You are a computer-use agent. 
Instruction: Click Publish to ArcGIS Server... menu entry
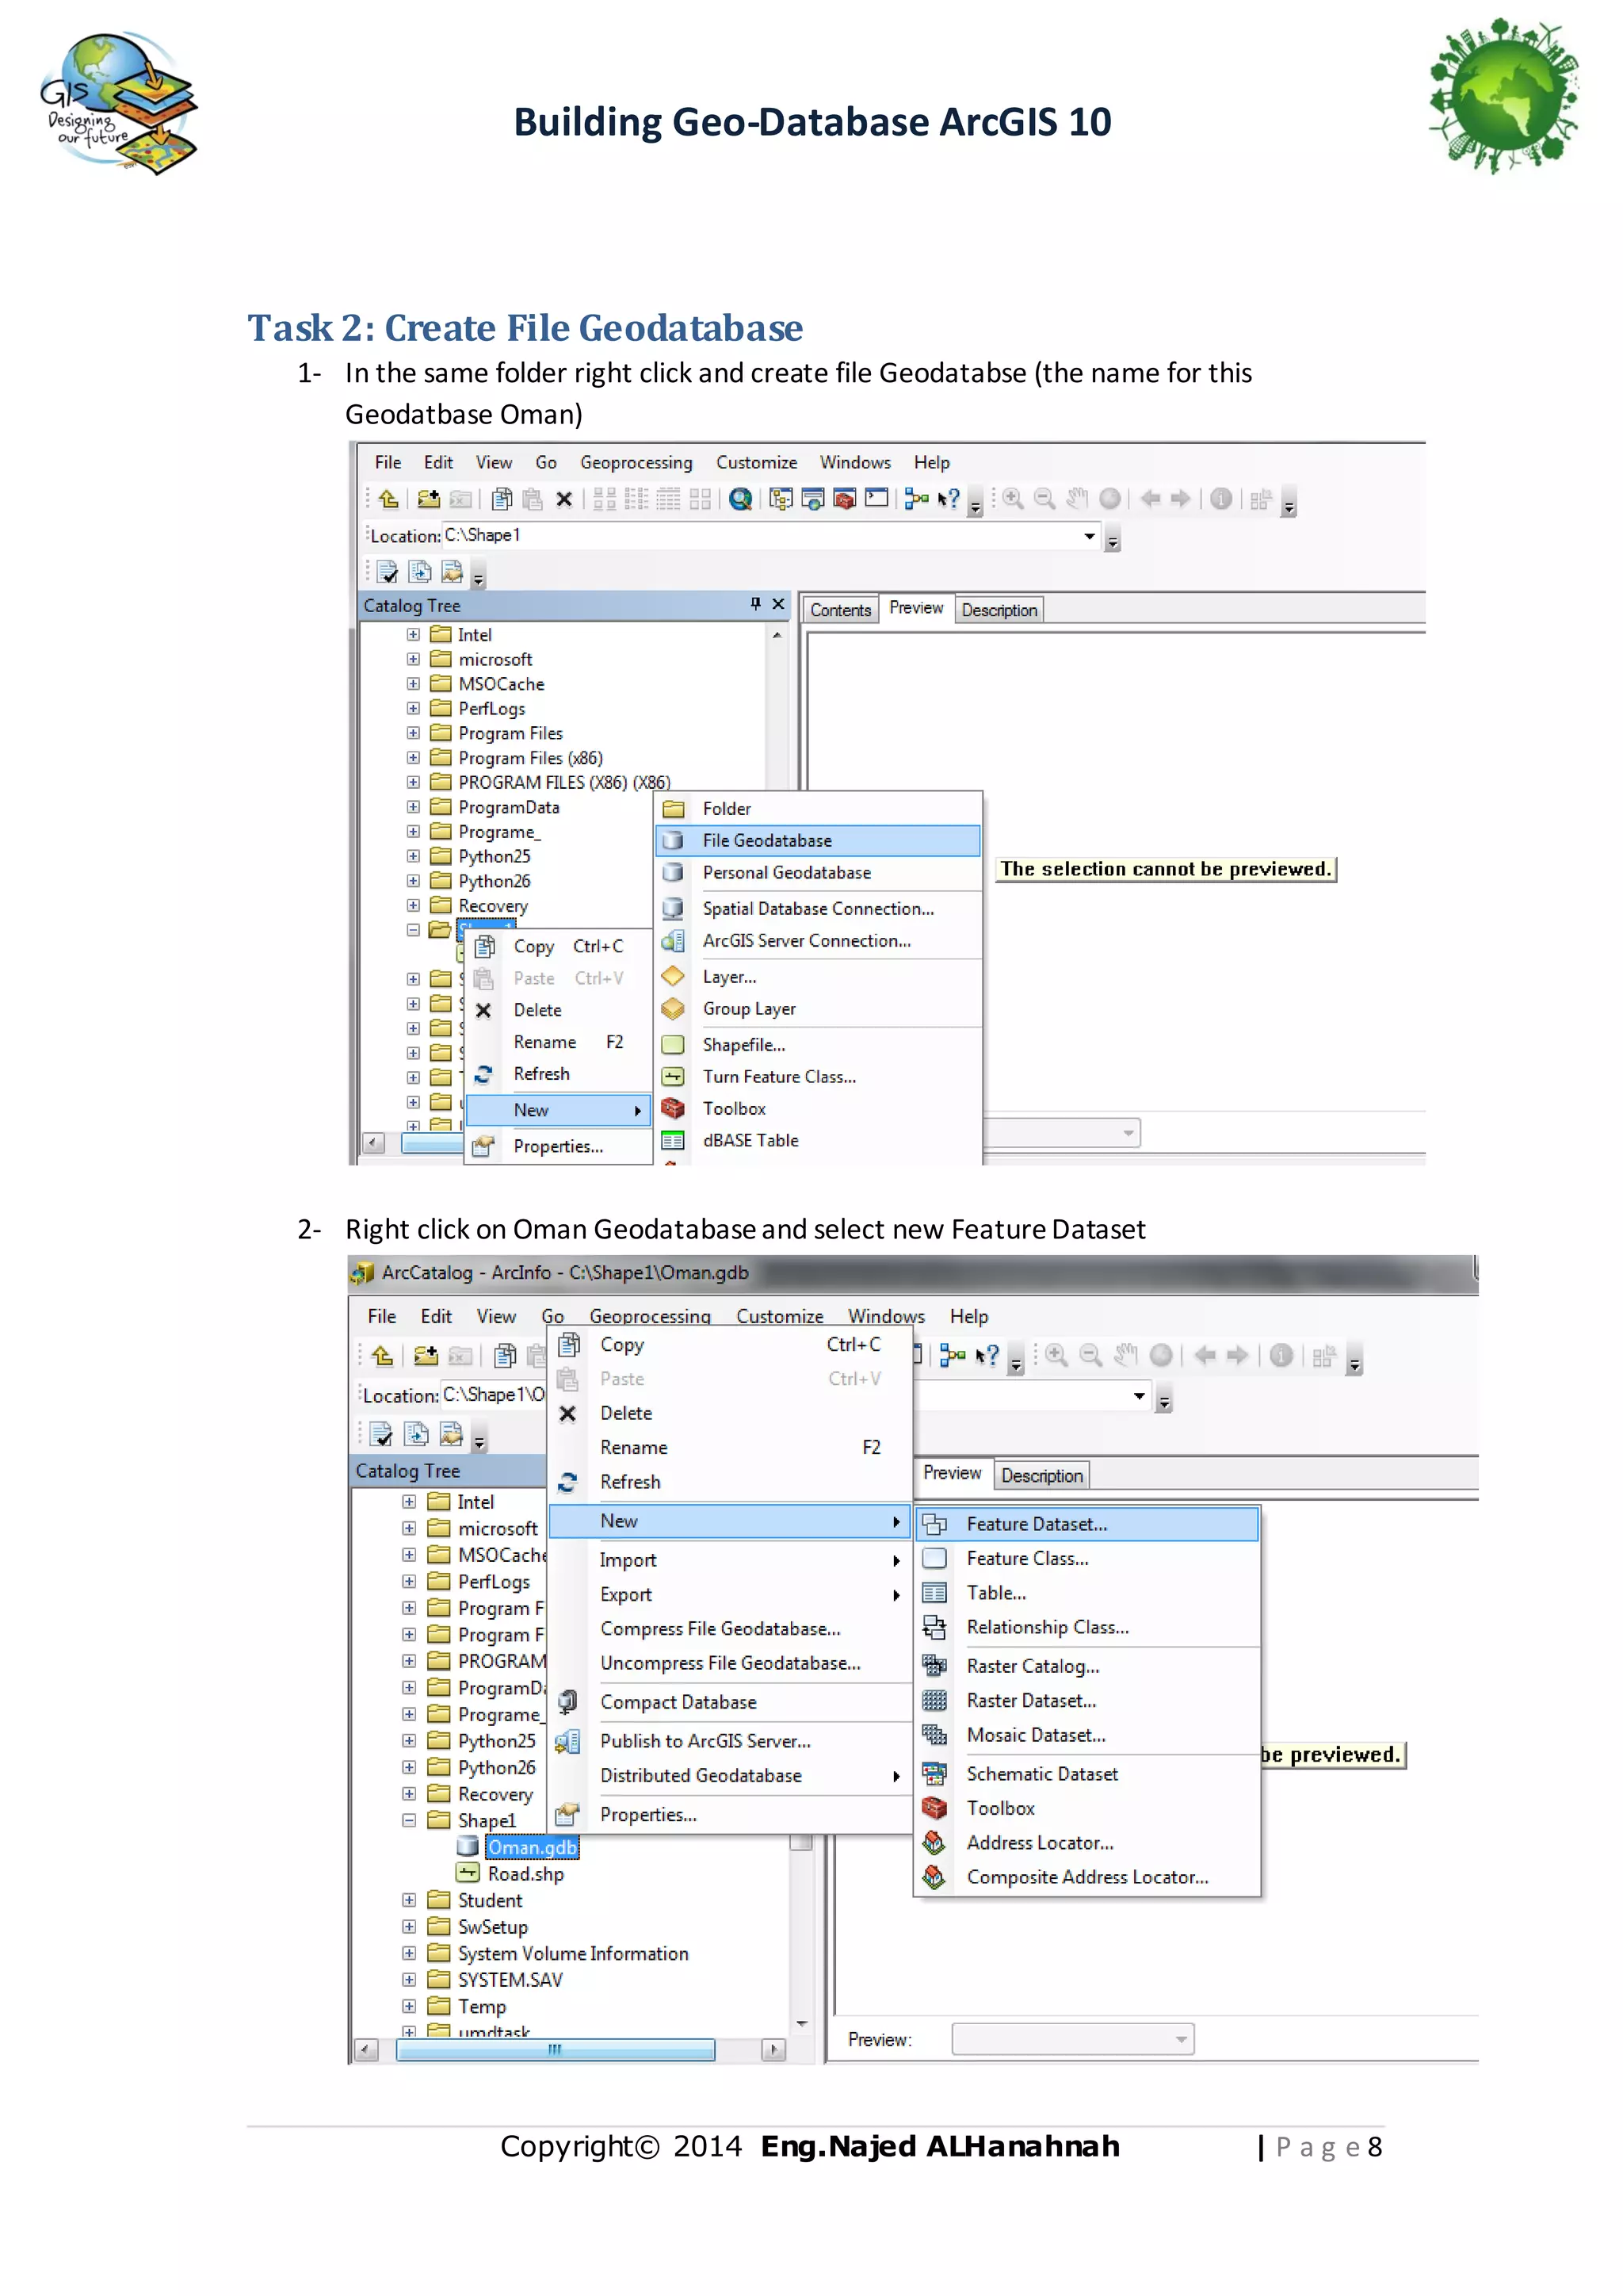tap(731, 1741)
